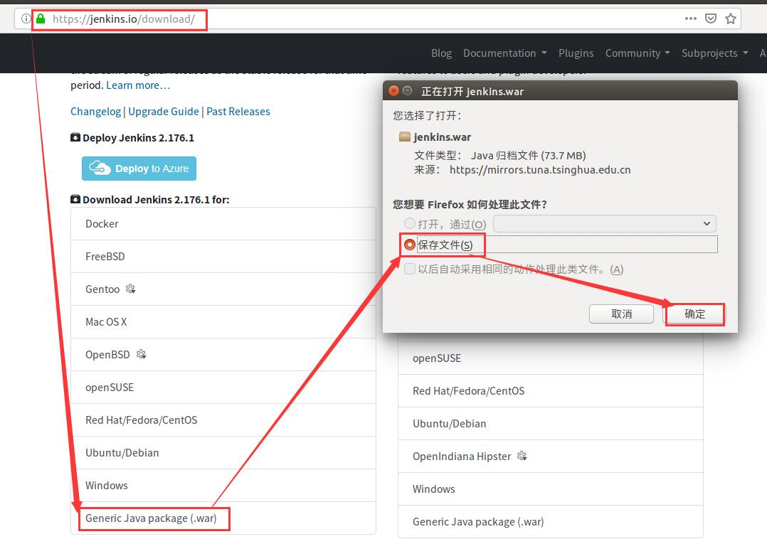Click the Deploy to Azure button
This screenshot has height=539, width=767.
(139, 169)
